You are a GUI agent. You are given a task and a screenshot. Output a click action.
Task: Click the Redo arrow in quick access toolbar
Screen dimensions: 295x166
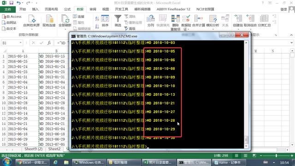tap(28, 3)
